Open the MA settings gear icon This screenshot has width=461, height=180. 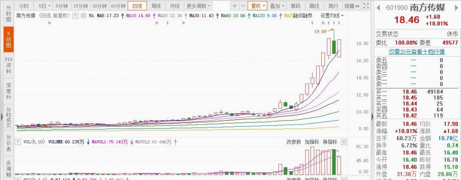pyautogui.click(x=83, y=16)
